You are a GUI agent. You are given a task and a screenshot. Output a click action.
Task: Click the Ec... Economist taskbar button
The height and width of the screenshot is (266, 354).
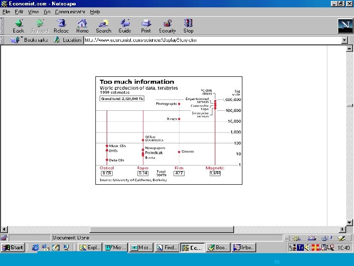(x=193, y=248)
